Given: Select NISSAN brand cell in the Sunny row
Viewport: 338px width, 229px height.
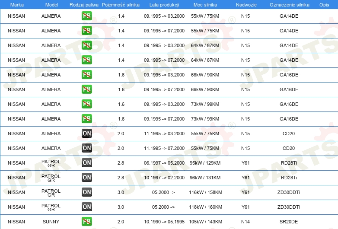Looking at the screenshot, I should tap(16, 222).
